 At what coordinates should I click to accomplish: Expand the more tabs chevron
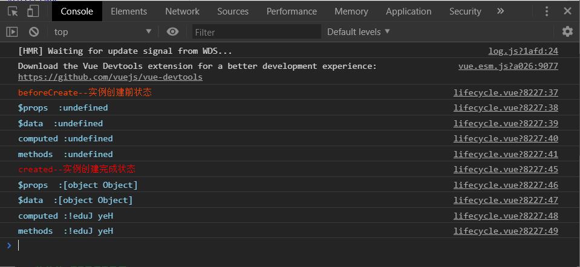[x=500, y=11]
